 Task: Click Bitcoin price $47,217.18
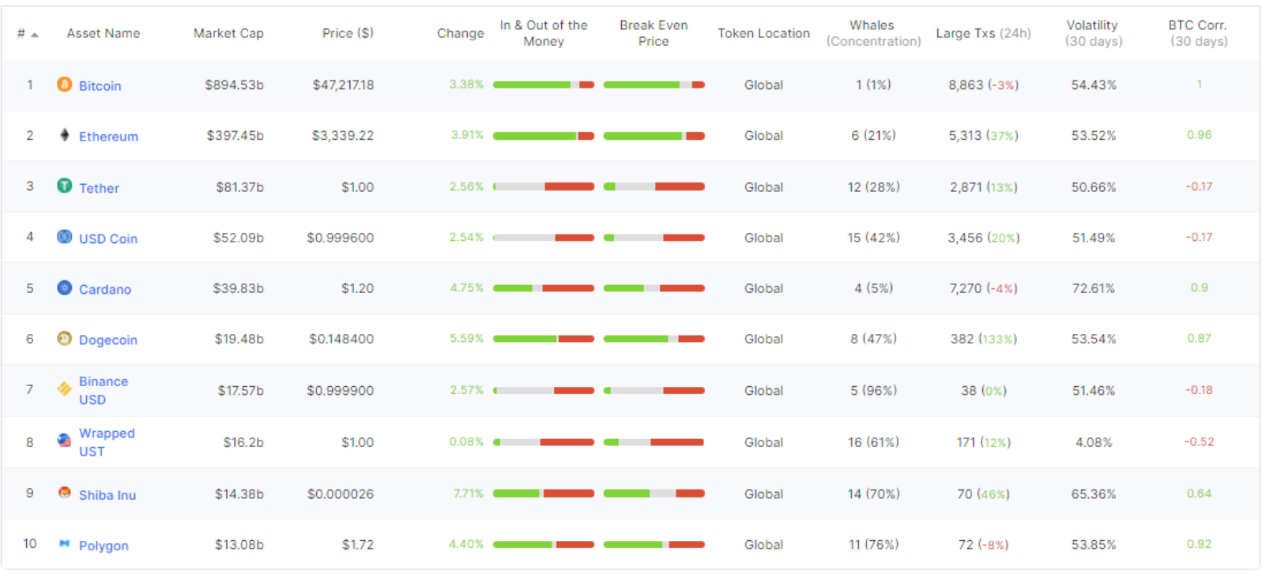(x=343, y=84)
